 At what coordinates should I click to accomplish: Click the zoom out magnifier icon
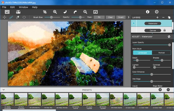pyautogui.click(x=85, y=12)
